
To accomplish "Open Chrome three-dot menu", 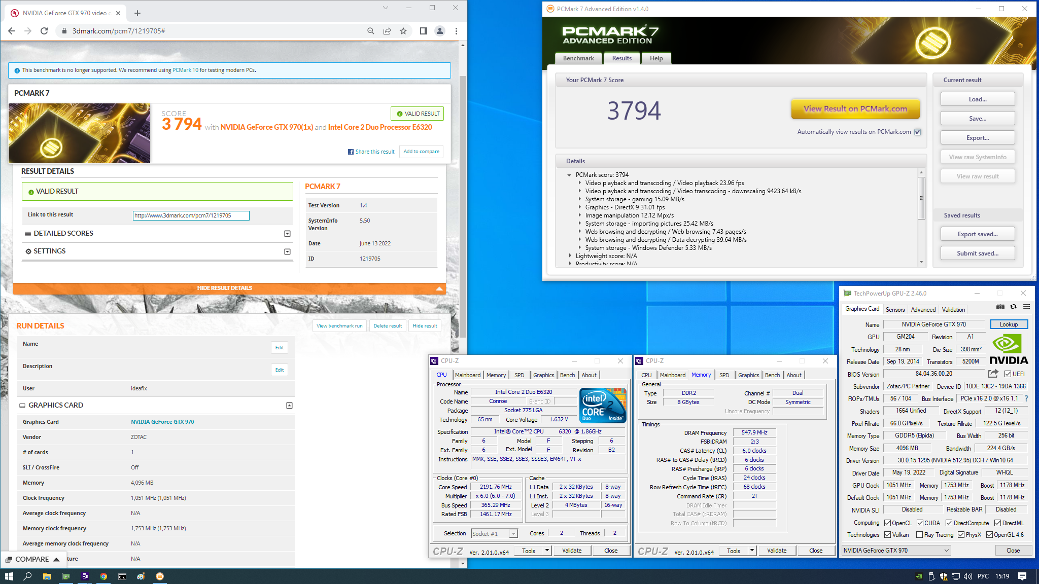I will (456, 31).
